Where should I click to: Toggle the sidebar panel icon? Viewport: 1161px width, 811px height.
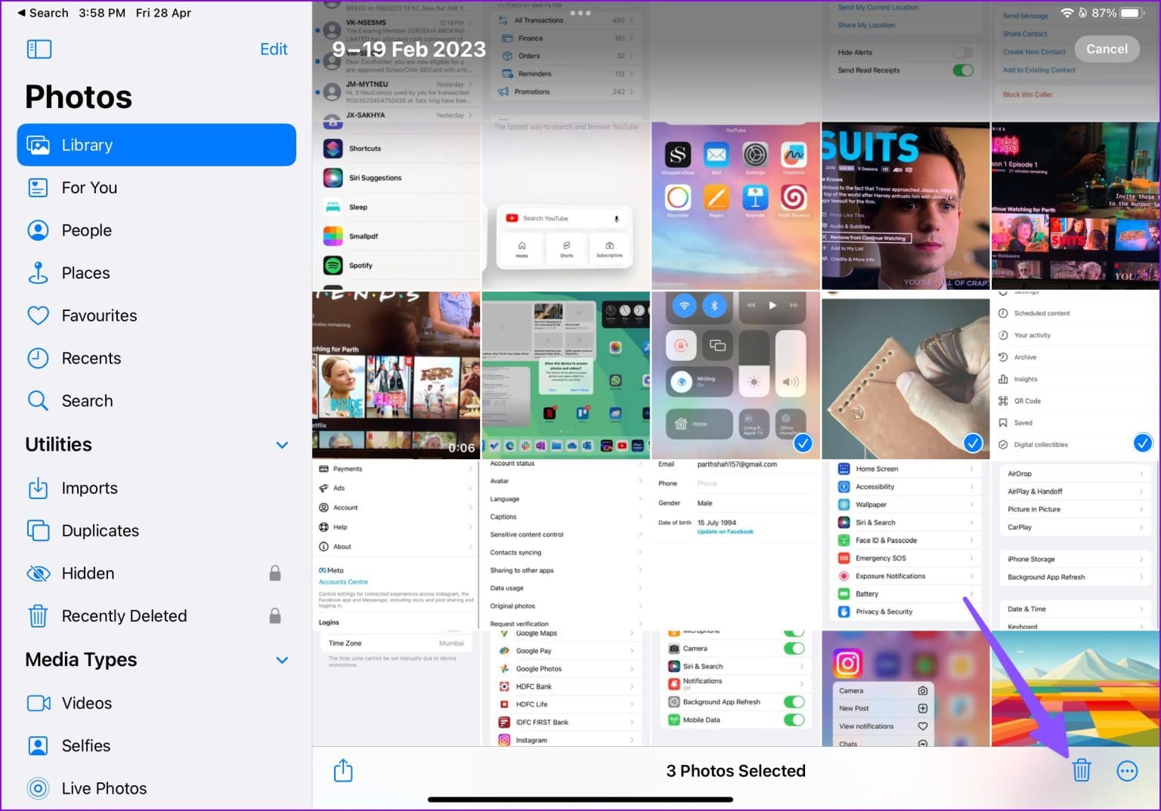pos(39,49)
